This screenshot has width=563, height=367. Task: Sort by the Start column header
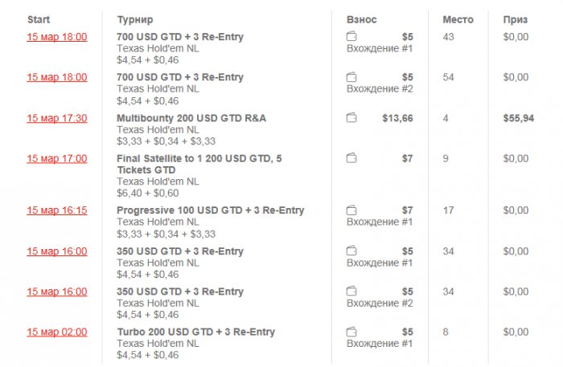pyautogui.click(x=39, y=18)
